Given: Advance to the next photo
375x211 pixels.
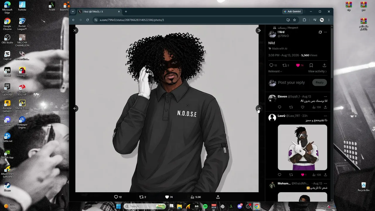Looking at the screenshot, I should tap(259, 108).
